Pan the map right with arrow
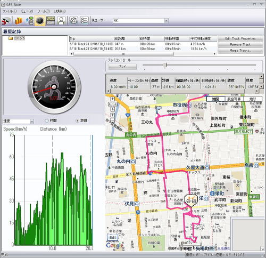The height and width of the screenshot is (258, 266). pos(115,104)
